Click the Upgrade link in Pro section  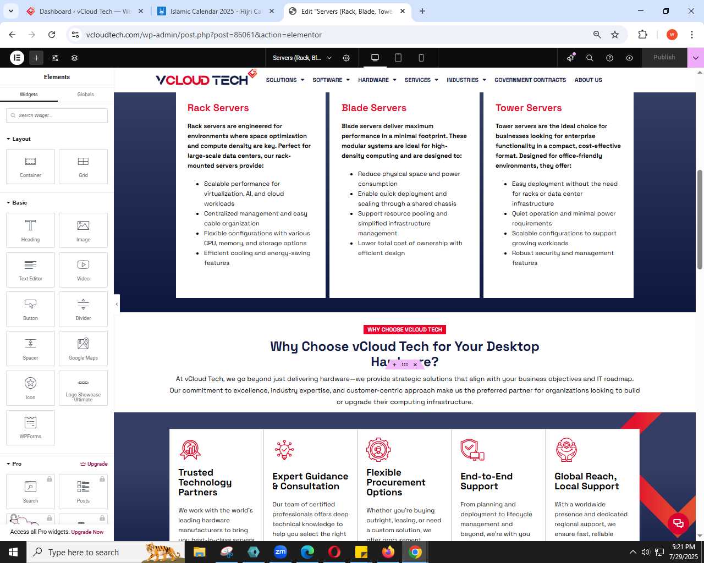pyautogui.click(x=94, y=464)
